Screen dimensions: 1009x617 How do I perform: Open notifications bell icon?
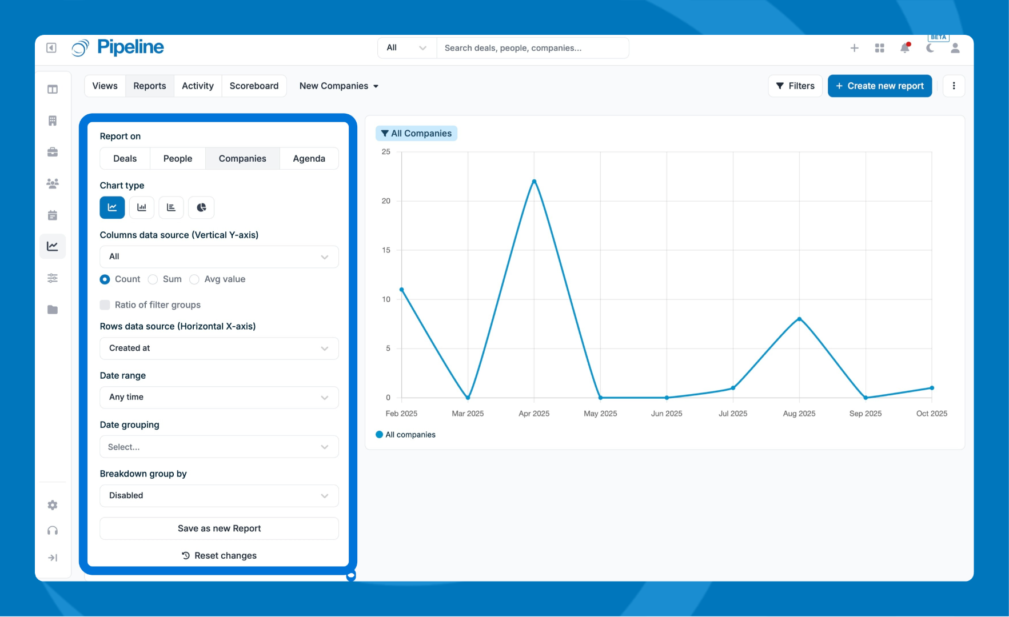905,48
